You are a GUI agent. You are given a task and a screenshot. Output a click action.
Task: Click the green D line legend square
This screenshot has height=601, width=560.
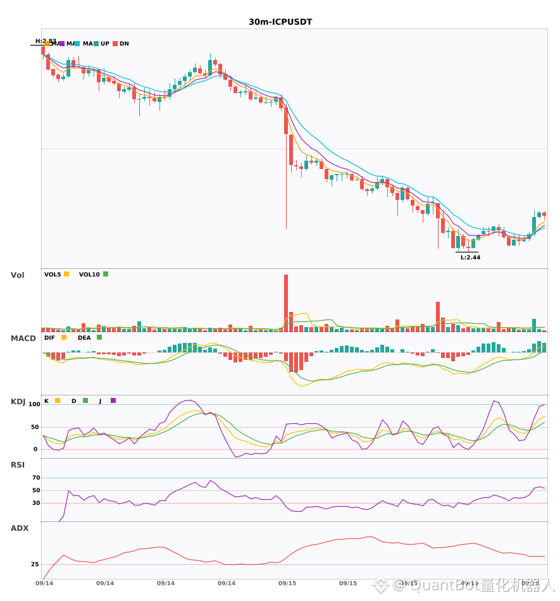tap(85, 400)
